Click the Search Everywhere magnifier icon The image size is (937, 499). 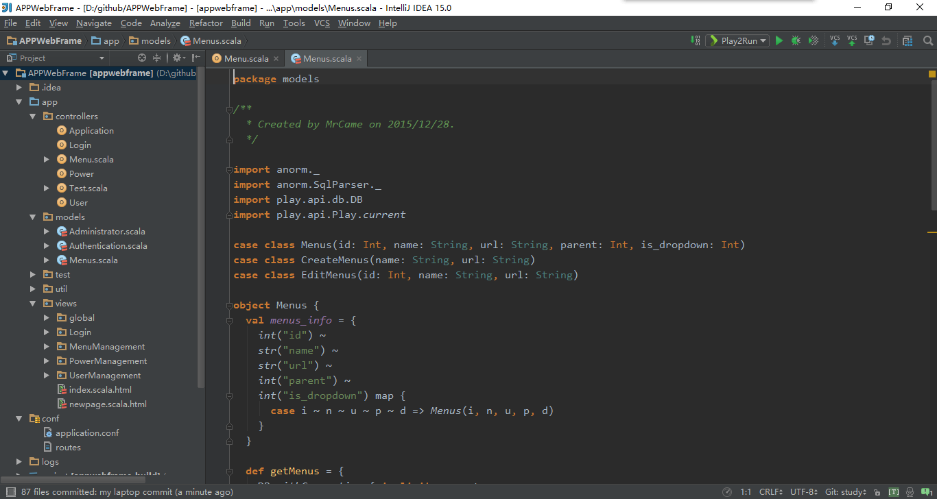pyautogui.click(x=928, y=41)
